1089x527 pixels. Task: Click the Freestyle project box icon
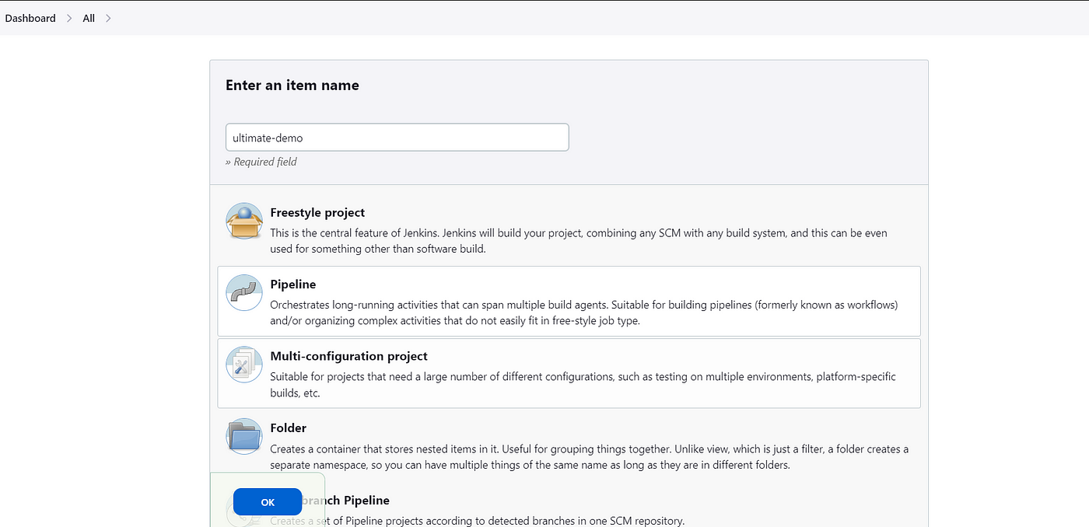(x=244, y=221)
